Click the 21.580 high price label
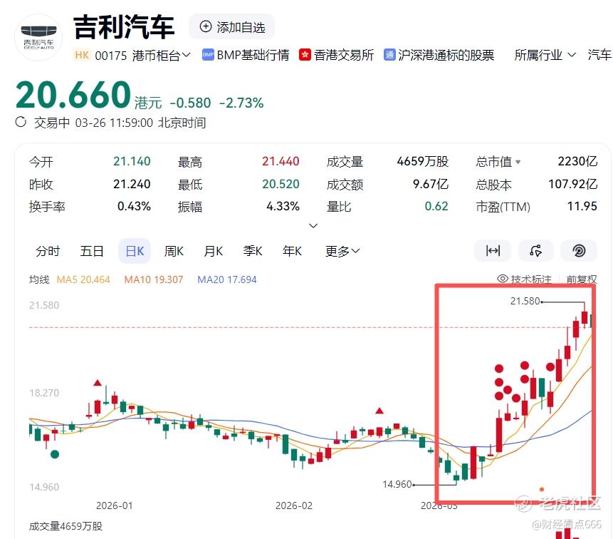 [525, 301]
